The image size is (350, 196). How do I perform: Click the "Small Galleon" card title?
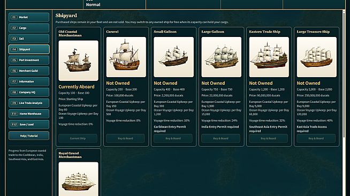pyautogui.click(x=165, y=32)
